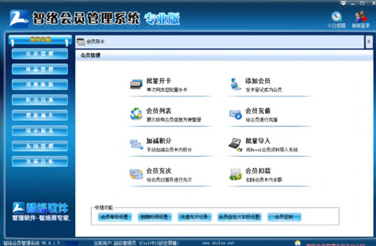
Task: Open the 加减积分 adjust points icon
Action: point(136,144)
